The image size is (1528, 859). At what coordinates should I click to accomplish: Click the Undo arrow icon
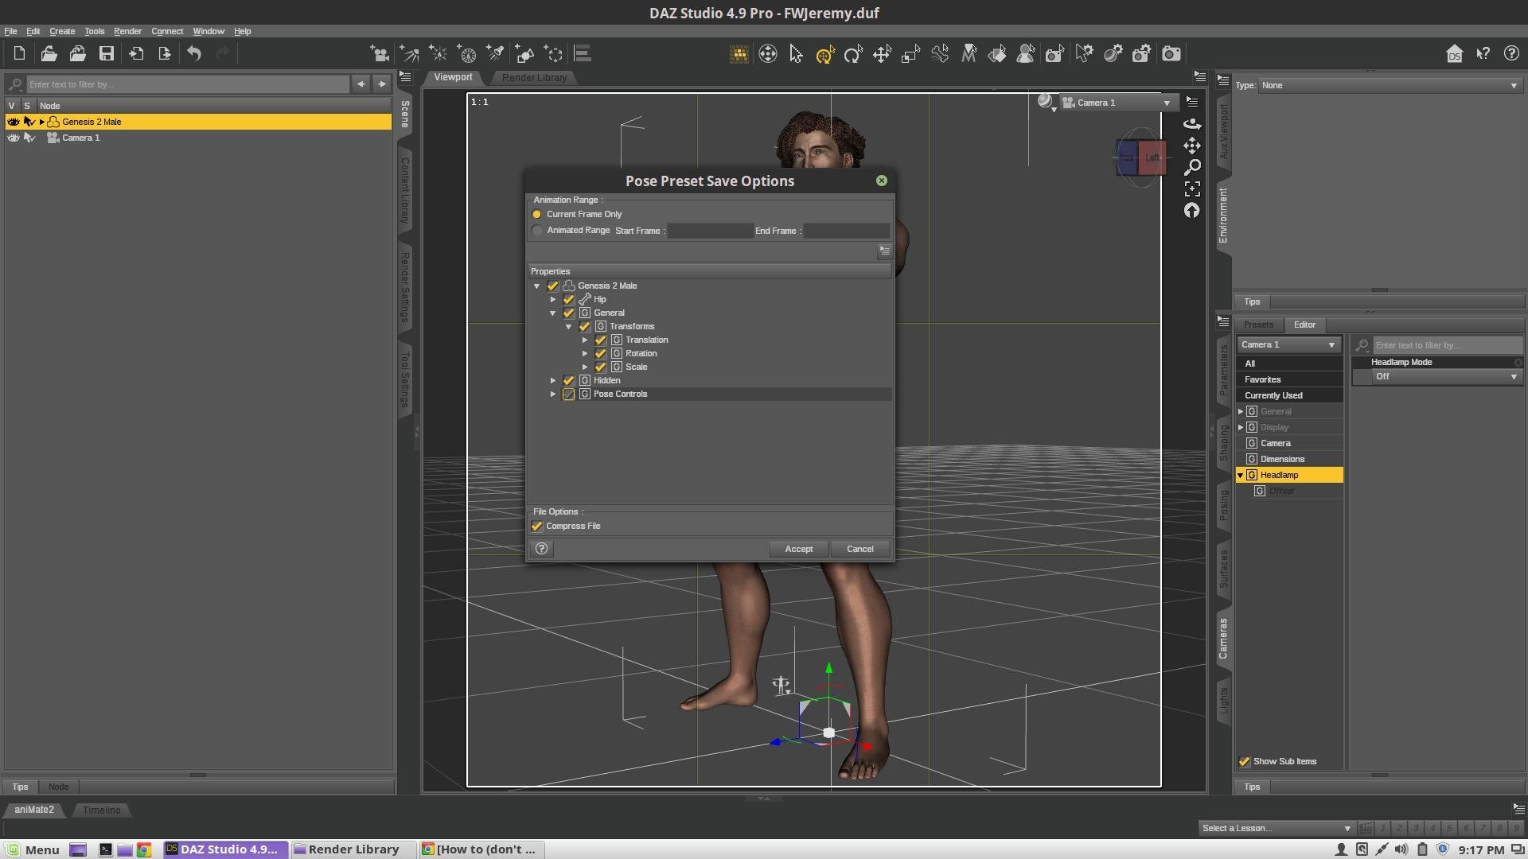(194, 54)
